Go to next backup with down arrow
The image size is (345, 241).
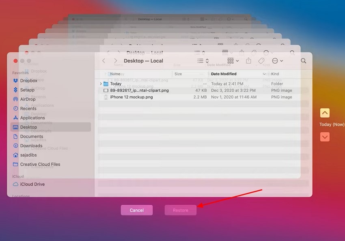(x=325, y=137)
